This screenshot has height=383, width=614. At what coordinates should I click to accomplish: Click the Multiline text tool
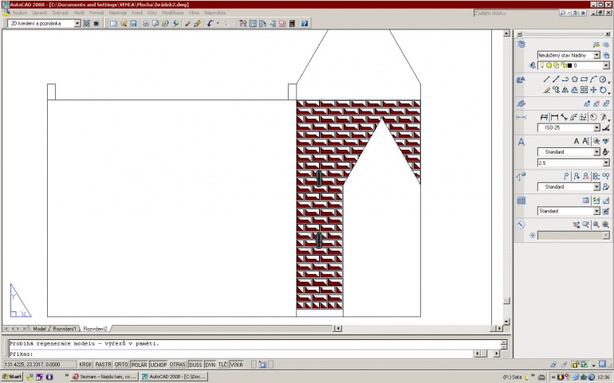point(577,141)
